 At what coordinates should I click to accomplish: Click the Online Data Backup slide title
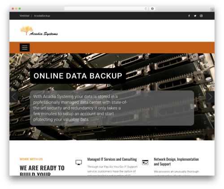pyautogui.click(x=78, y=76)
